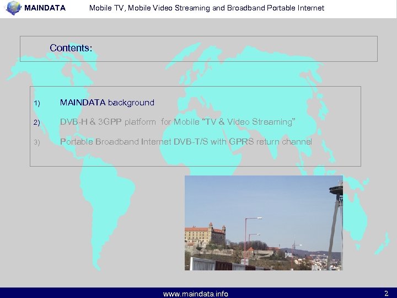This screenshot has height=298, width=397.
Task: Click the MAINDATA brand name in header
Action: (45, 8)
